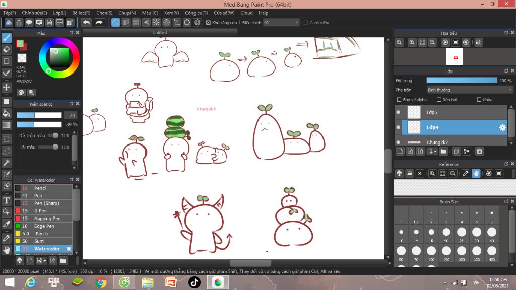Hide the Lớp5 layer
This screenshot has height=290, width=516.
398,112
